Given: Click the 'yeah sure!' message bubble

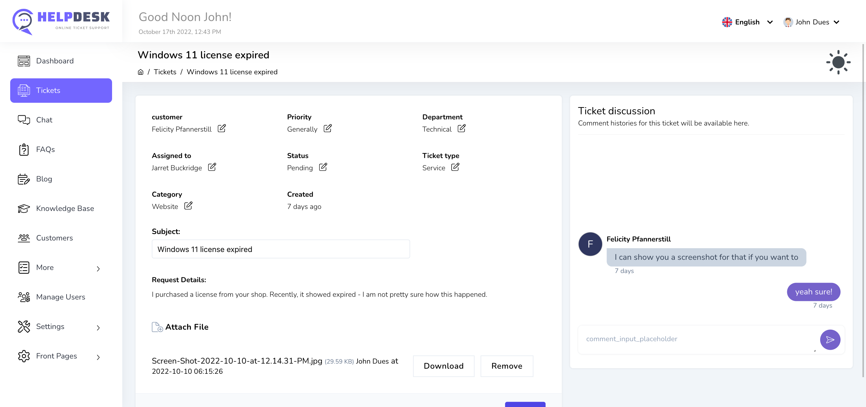Looking at the screenshot, I should point(814,292).
